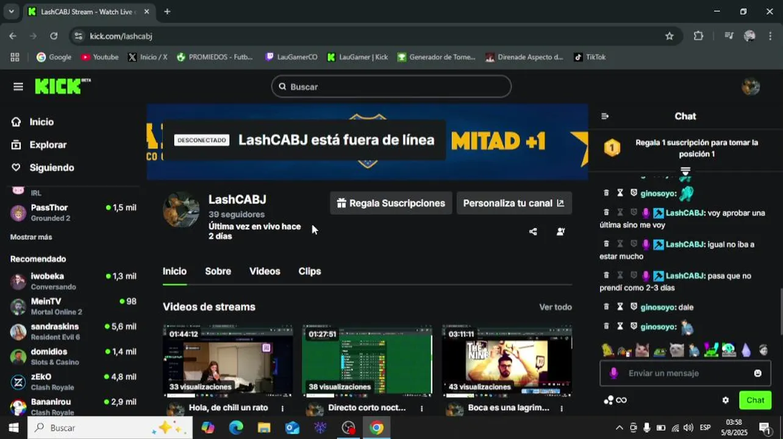Open recommended channel domidios
Screen dimensions: 783x439
73,357
